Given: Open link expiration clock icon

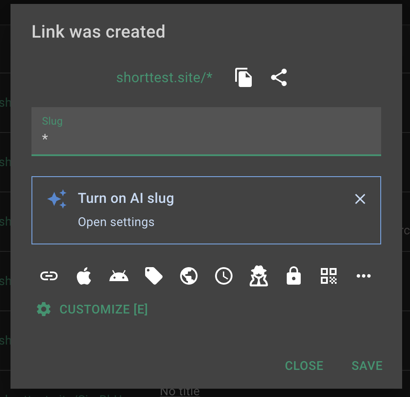Looking at the screenshot, I should 224,276.
